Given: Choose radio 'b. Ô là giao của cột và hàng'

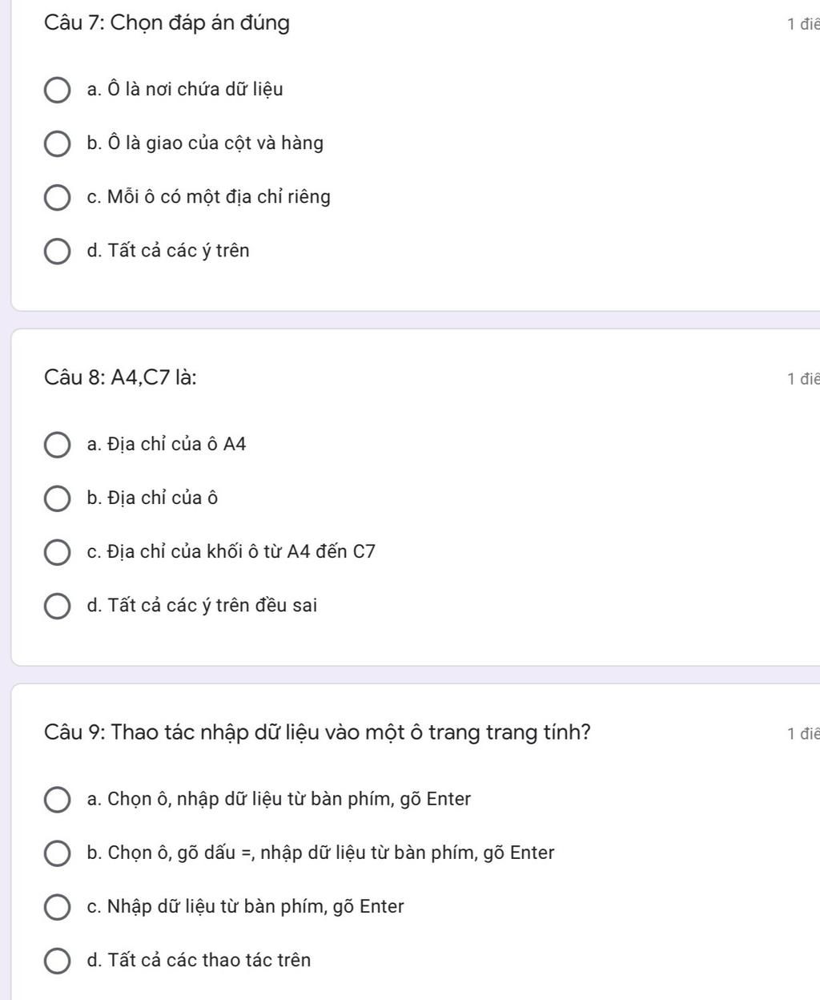Looking at the screenshot, I should pos(56,143).
